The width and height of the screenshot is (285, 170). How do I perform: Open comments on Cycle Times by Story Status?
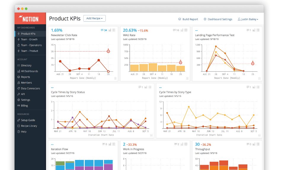(141, 87)
